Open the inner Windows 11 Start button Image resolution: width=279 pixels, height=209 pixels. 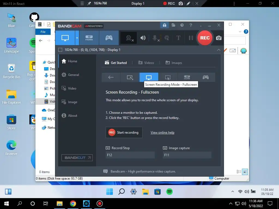110,192
